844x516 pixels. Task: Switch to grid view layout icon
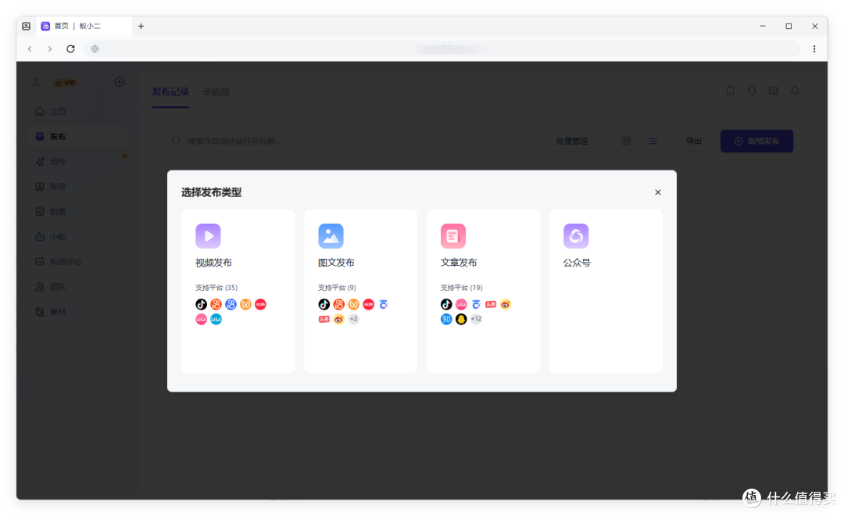pyautogui.click(x=626, y=142)
